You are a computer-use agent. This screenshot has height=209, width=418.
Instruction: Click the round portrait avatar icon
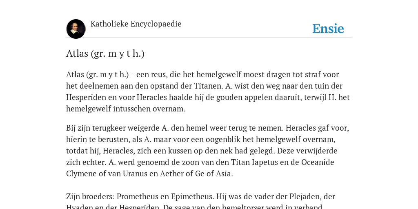76,29
